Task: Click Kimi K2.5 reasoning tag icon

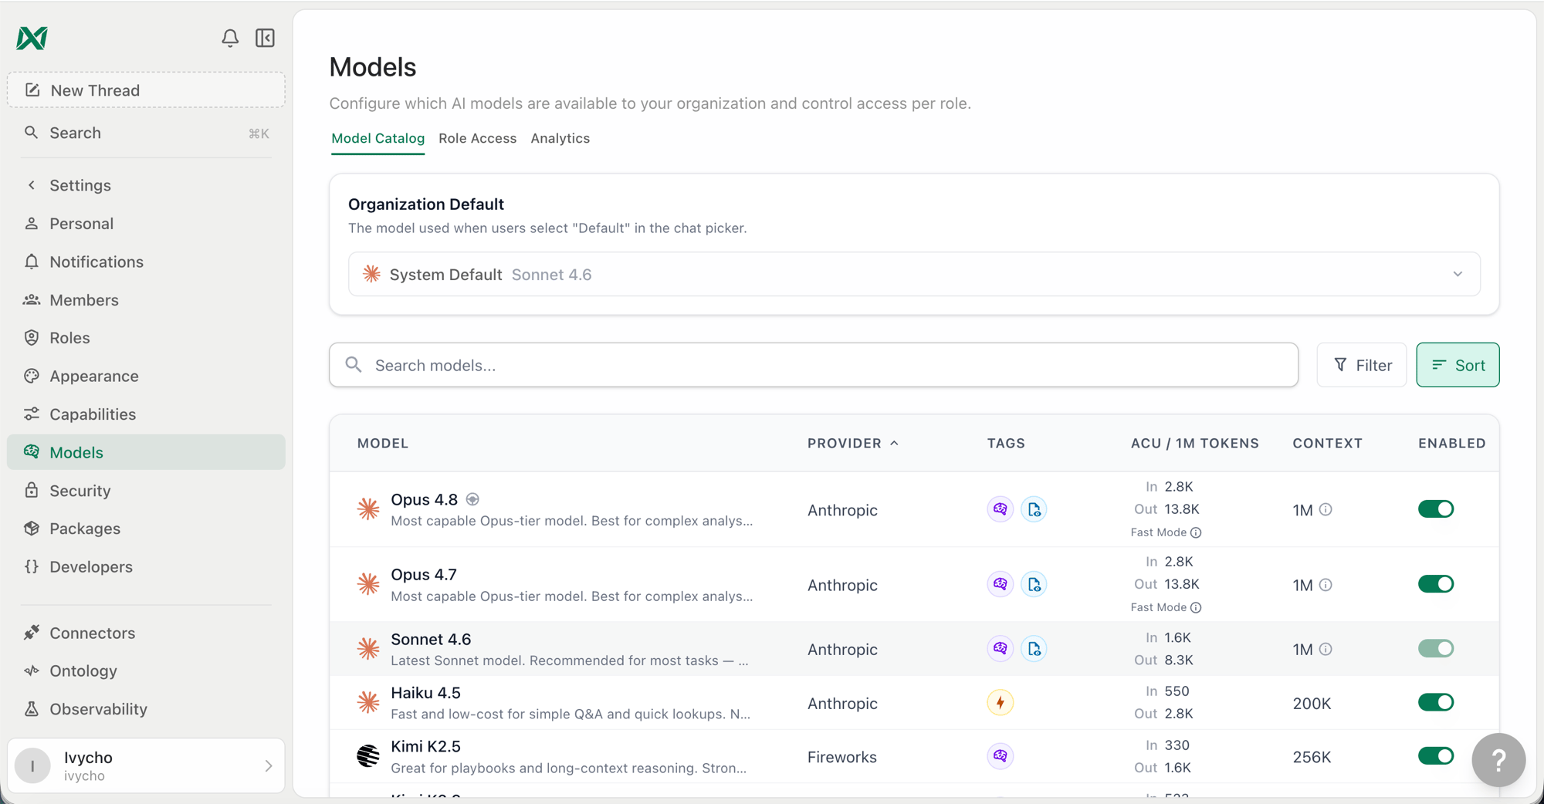Action: pyautogui.click(x=1001, y=756)
